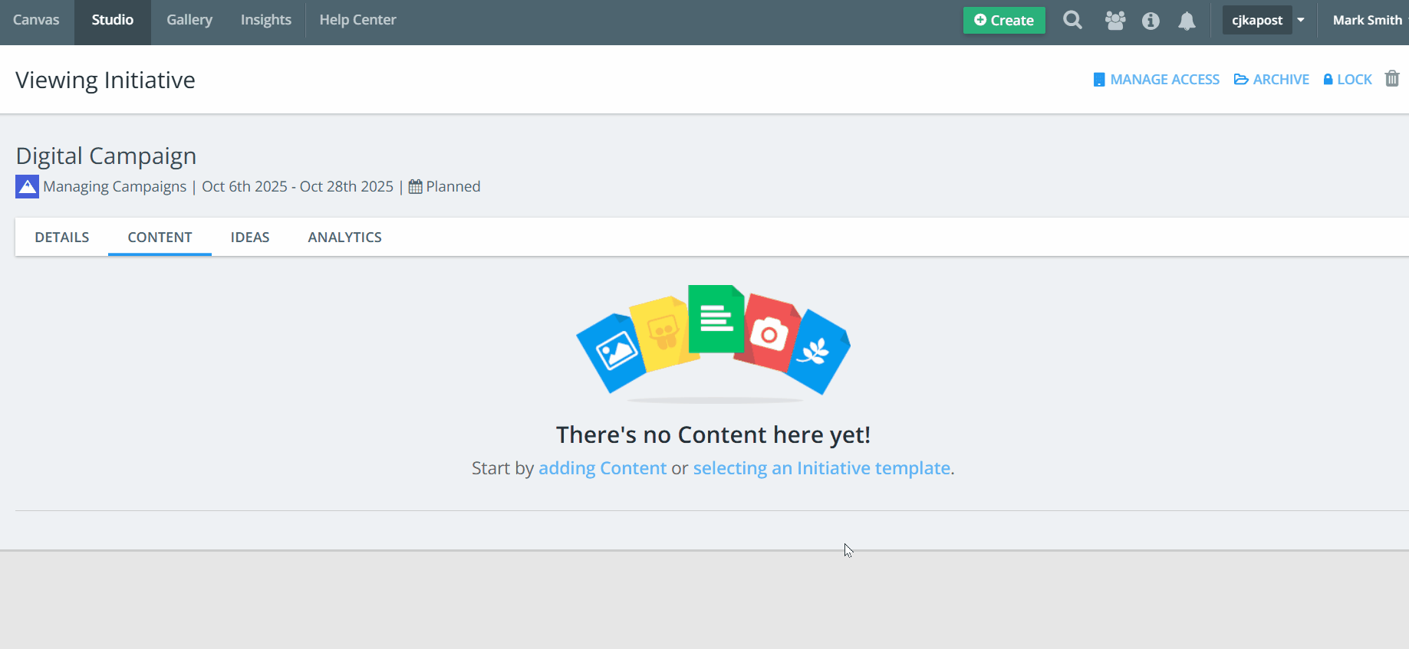The width and height of the screenshot is (1409, 649).
Task: Click the green document file icon
Action: pyautogui.click(x=716, y=318)
